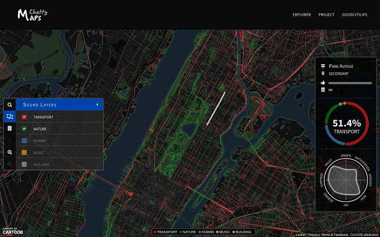Click the orange Music dot in donut chart
Screen dimensions: 380x237
(344, 103)
